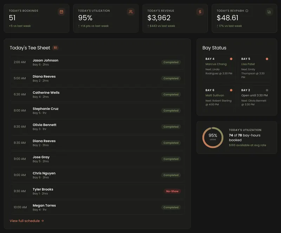Click 17% vs last week text
Screen dimensions: 281x233
[229, 26]
